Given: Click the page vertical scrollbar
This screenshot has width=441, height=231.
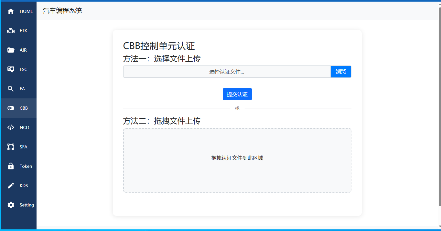Looking at the screenshot, I should (439, 106).
